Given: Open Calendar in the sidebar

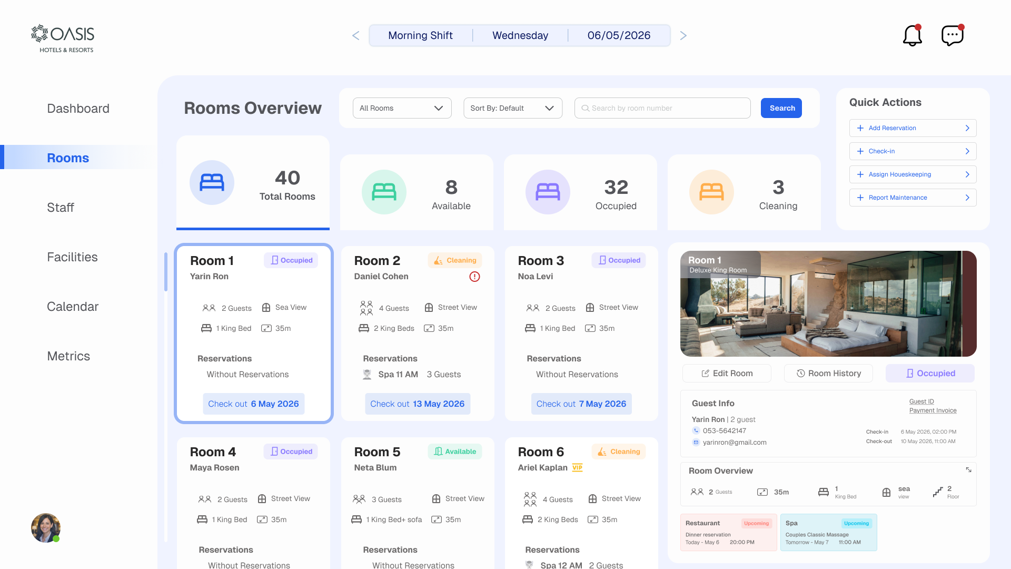Looking at the screenshot, I should pos(73,307).
